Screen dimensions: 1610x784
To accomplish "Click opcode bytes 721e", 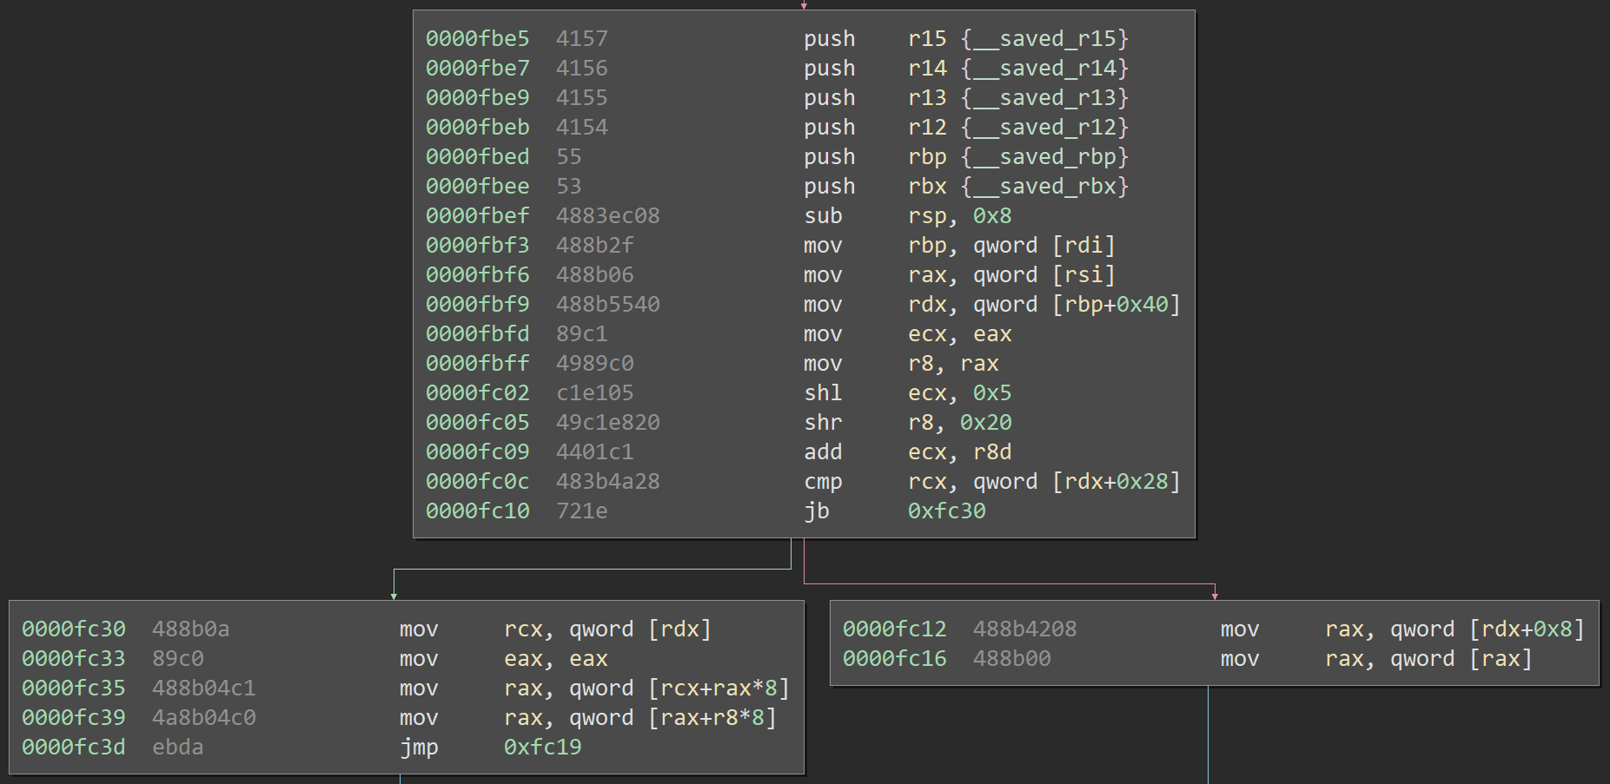I will (x=582, y=511).
